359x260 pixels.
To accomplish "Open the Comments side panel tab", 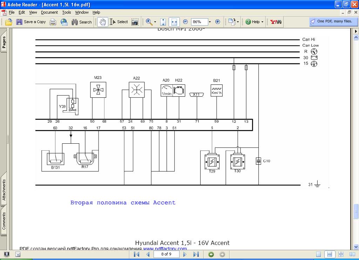I will (4, 221).
